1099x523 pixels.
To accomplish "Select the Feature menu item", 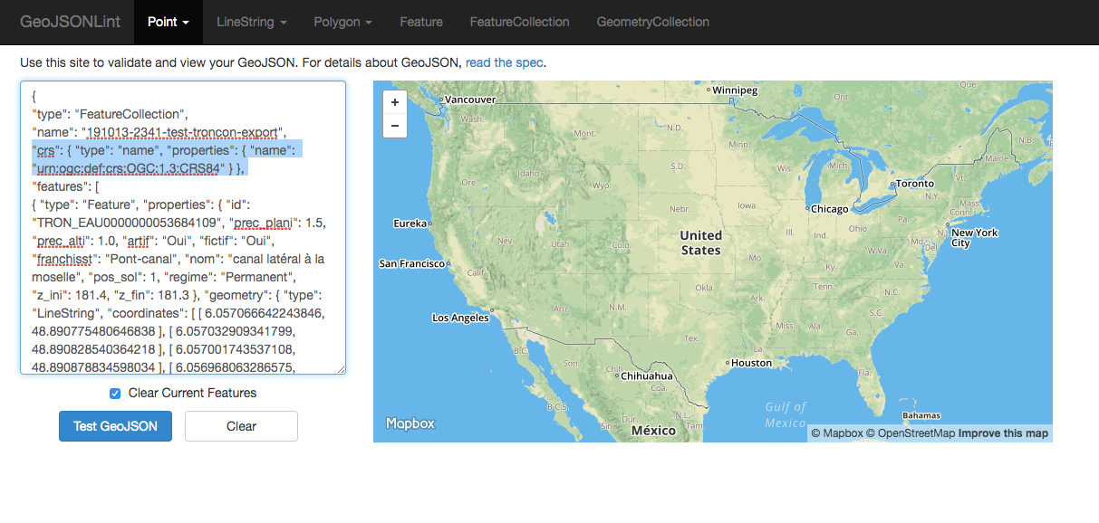I will (421, 22).
